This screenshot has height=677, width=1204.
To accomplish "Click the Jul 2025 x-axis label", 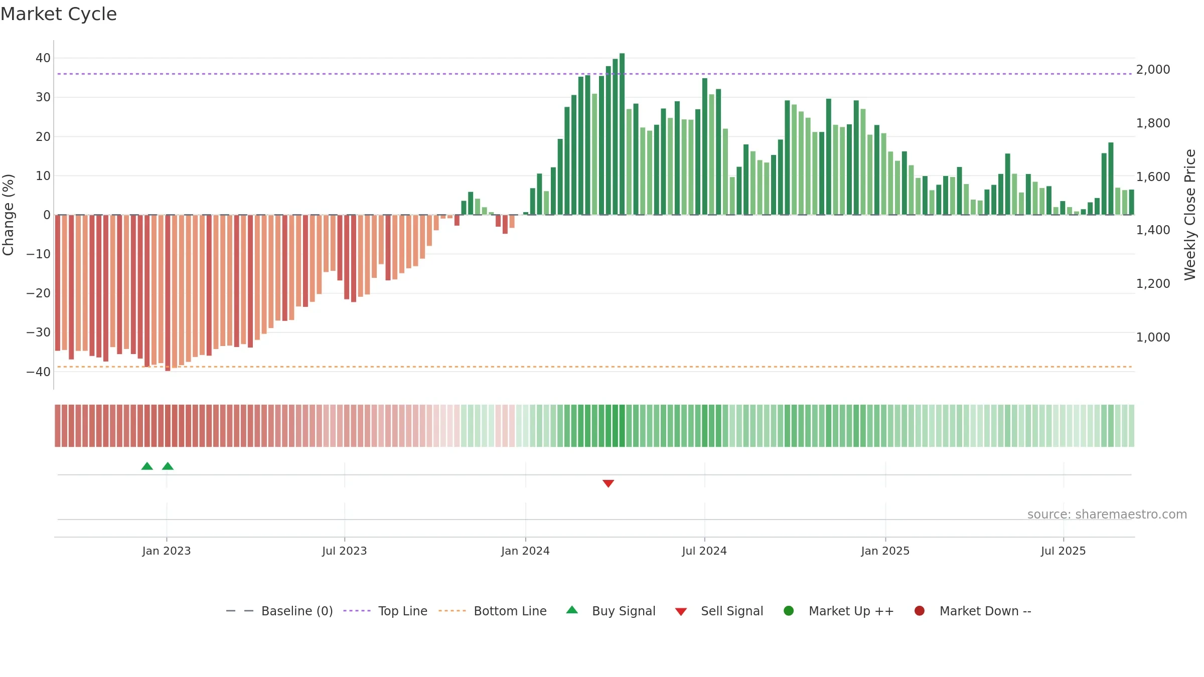I will point(1064,551).
